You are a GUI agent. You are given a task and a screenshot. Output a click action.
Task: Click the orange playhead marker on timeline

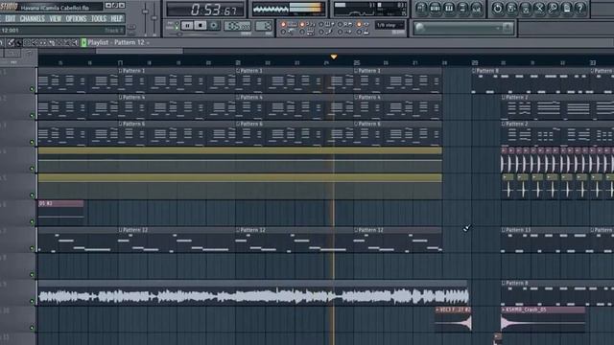coord(334,57)
